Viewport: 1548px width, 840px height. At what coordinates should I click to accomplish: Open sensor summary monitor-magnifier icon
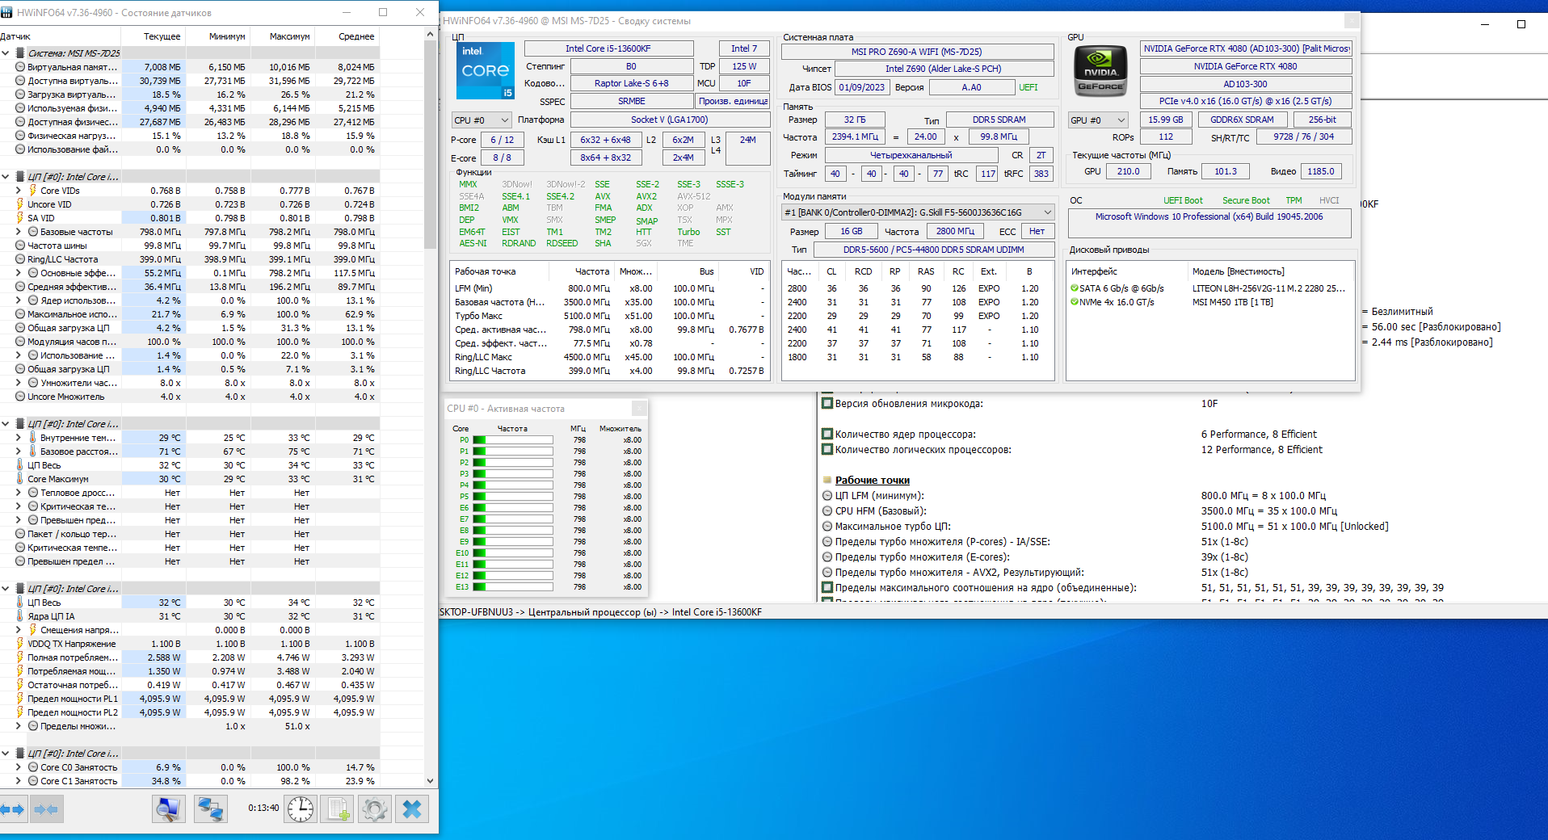pos(169,808)
